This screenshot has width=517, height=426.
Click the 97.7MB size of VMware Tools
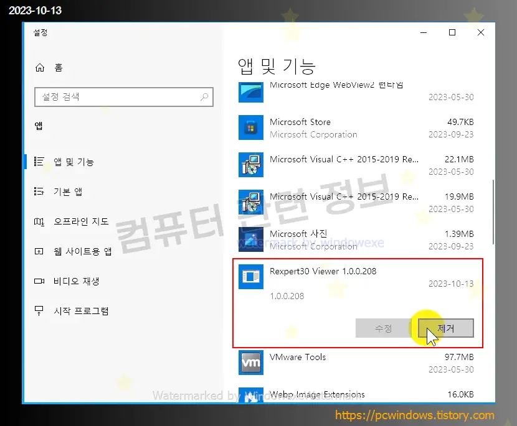459,357
